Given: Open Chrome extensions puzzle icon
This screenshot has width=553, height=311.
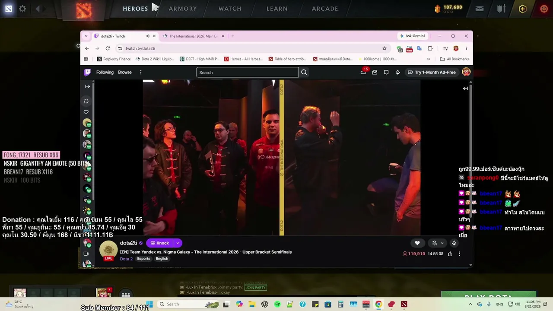Looking at the screenshot, I should (x=430, y=48).
